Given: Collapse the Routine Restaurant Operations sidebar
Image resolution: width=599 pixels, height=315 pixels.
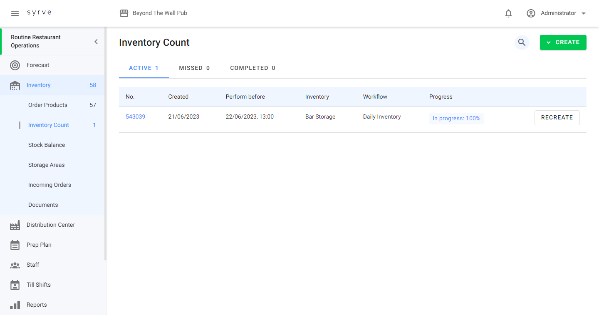Looking at the screenshot, I should pyautogui.click(x=96, y=42).
